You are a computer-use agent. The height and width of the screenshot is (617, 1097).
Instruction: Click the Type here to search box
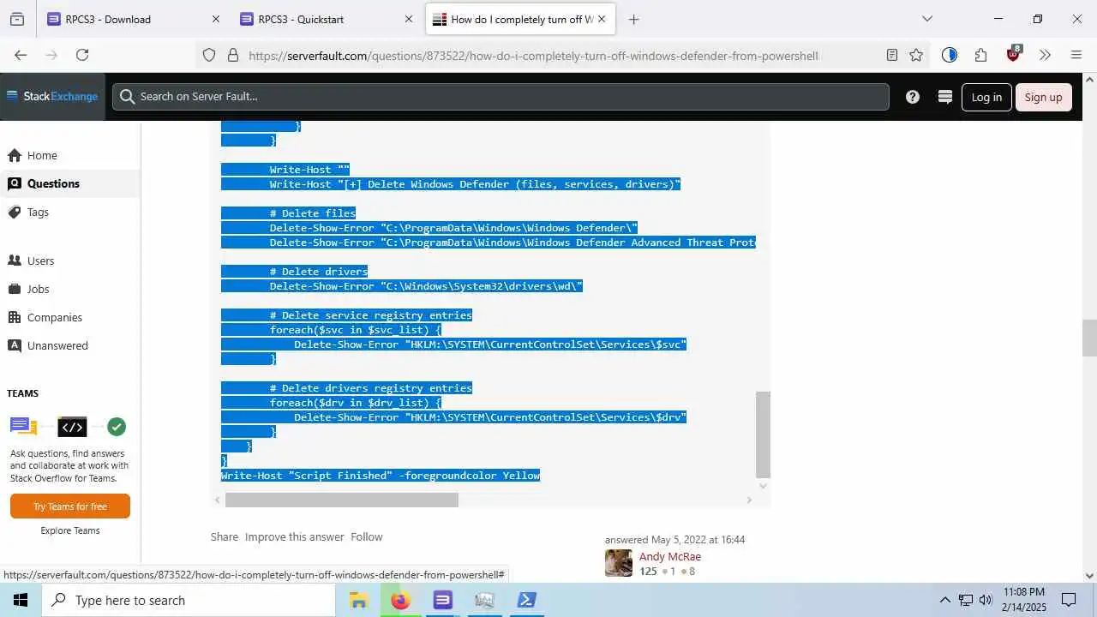189,600
